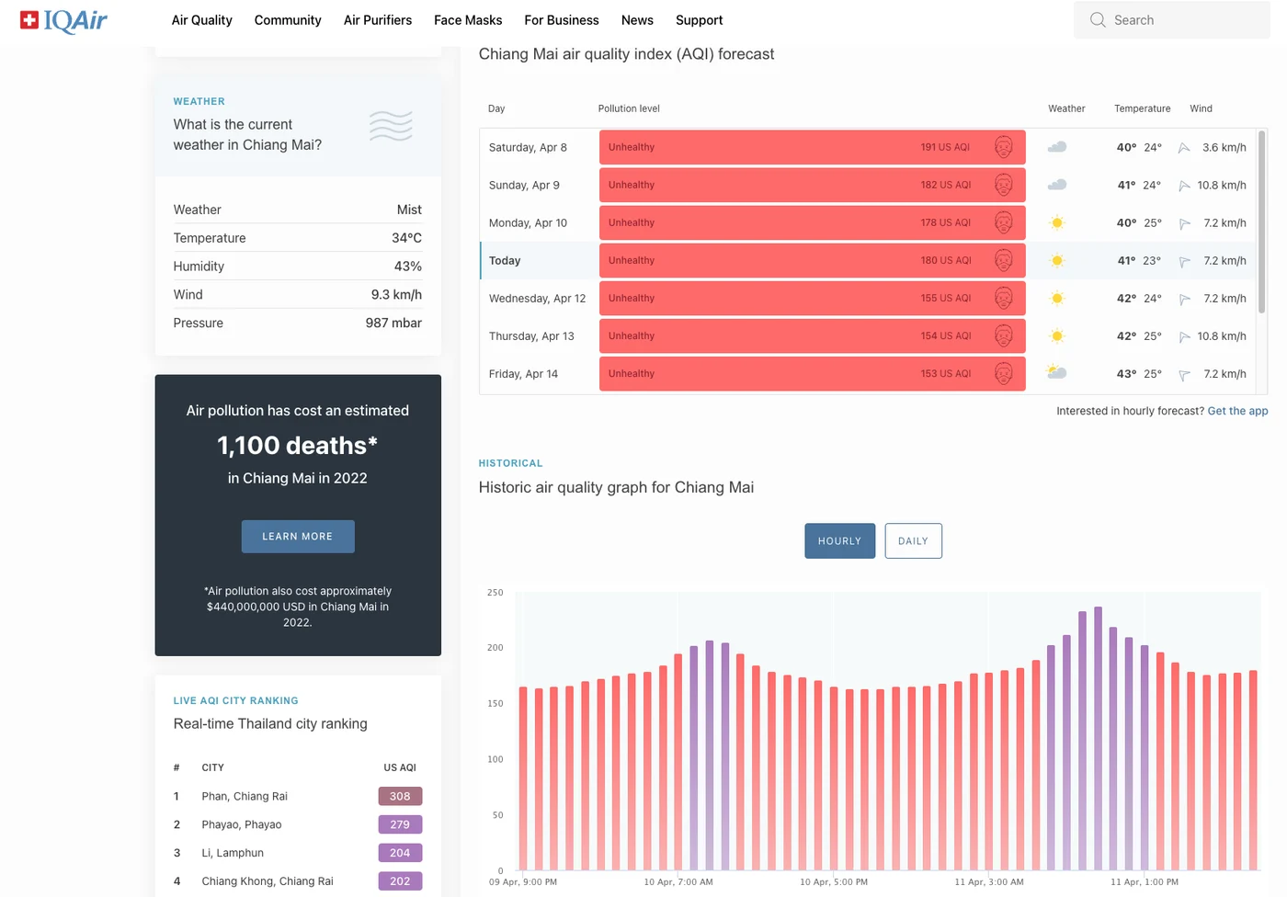Click the 191 US AQI unhealthy bar

(x=813, y=147)
